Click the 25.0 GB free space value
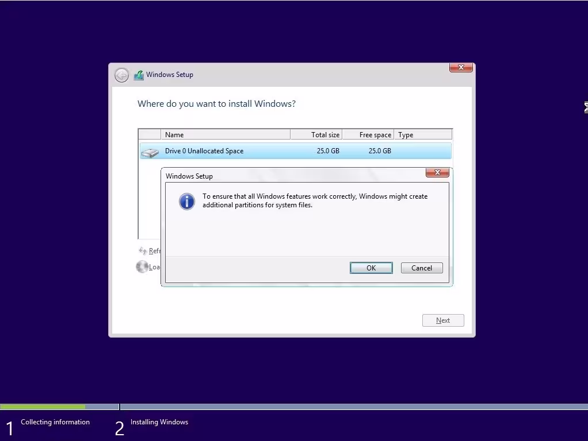Image resolution: width=588 pixels, height=441 pixels. (380, 151)
